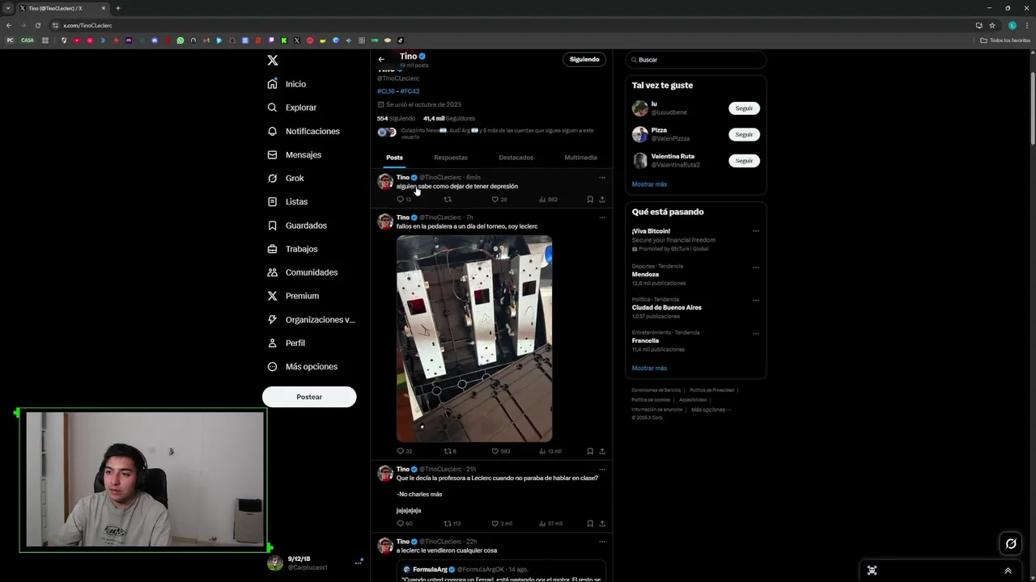
Task: Click Mostrar más under suggestions
Action: (x=649, y=184)
